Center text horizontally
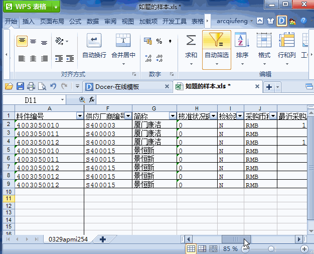Viewport: 314px width, 254px height. (33, 58)
